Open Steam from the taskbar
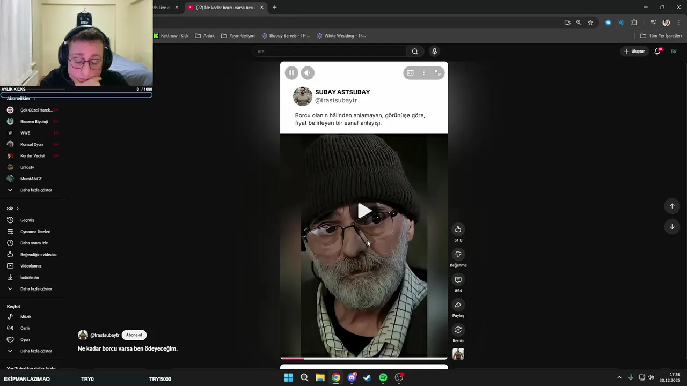687x386 pixels. click(x=367, y=378)
